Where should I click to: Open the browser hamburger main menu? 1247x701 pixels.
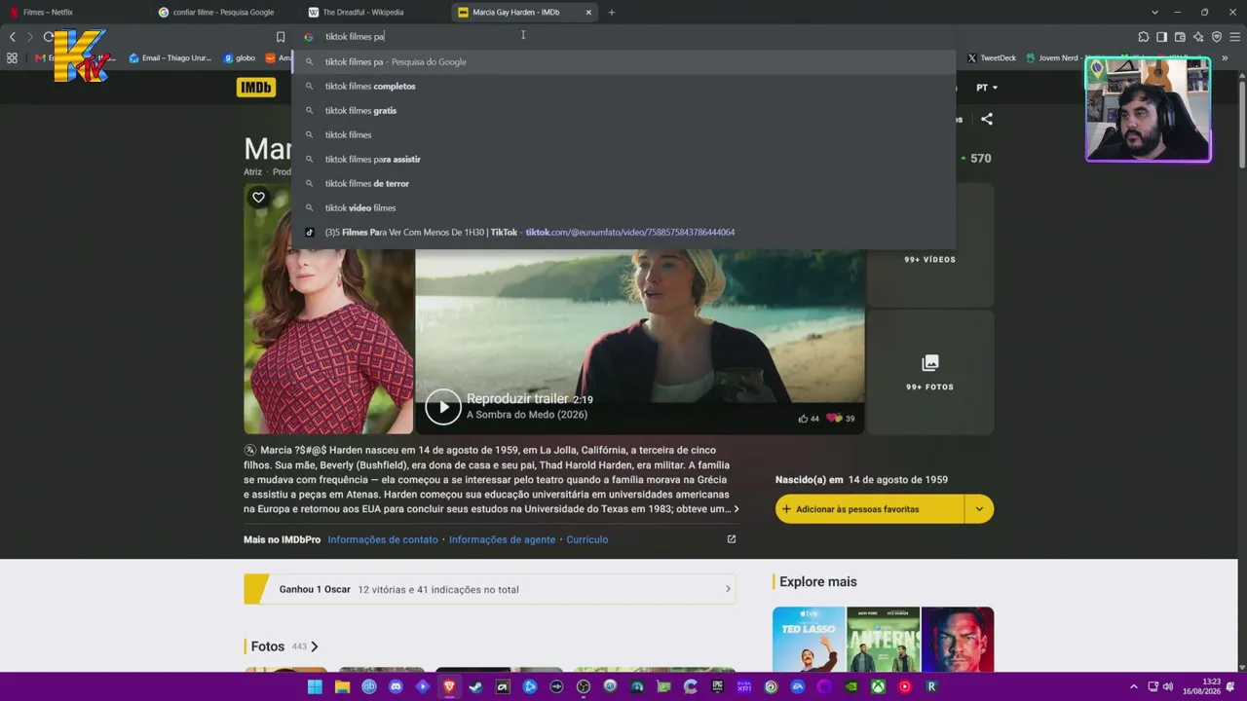[1234, 37]
